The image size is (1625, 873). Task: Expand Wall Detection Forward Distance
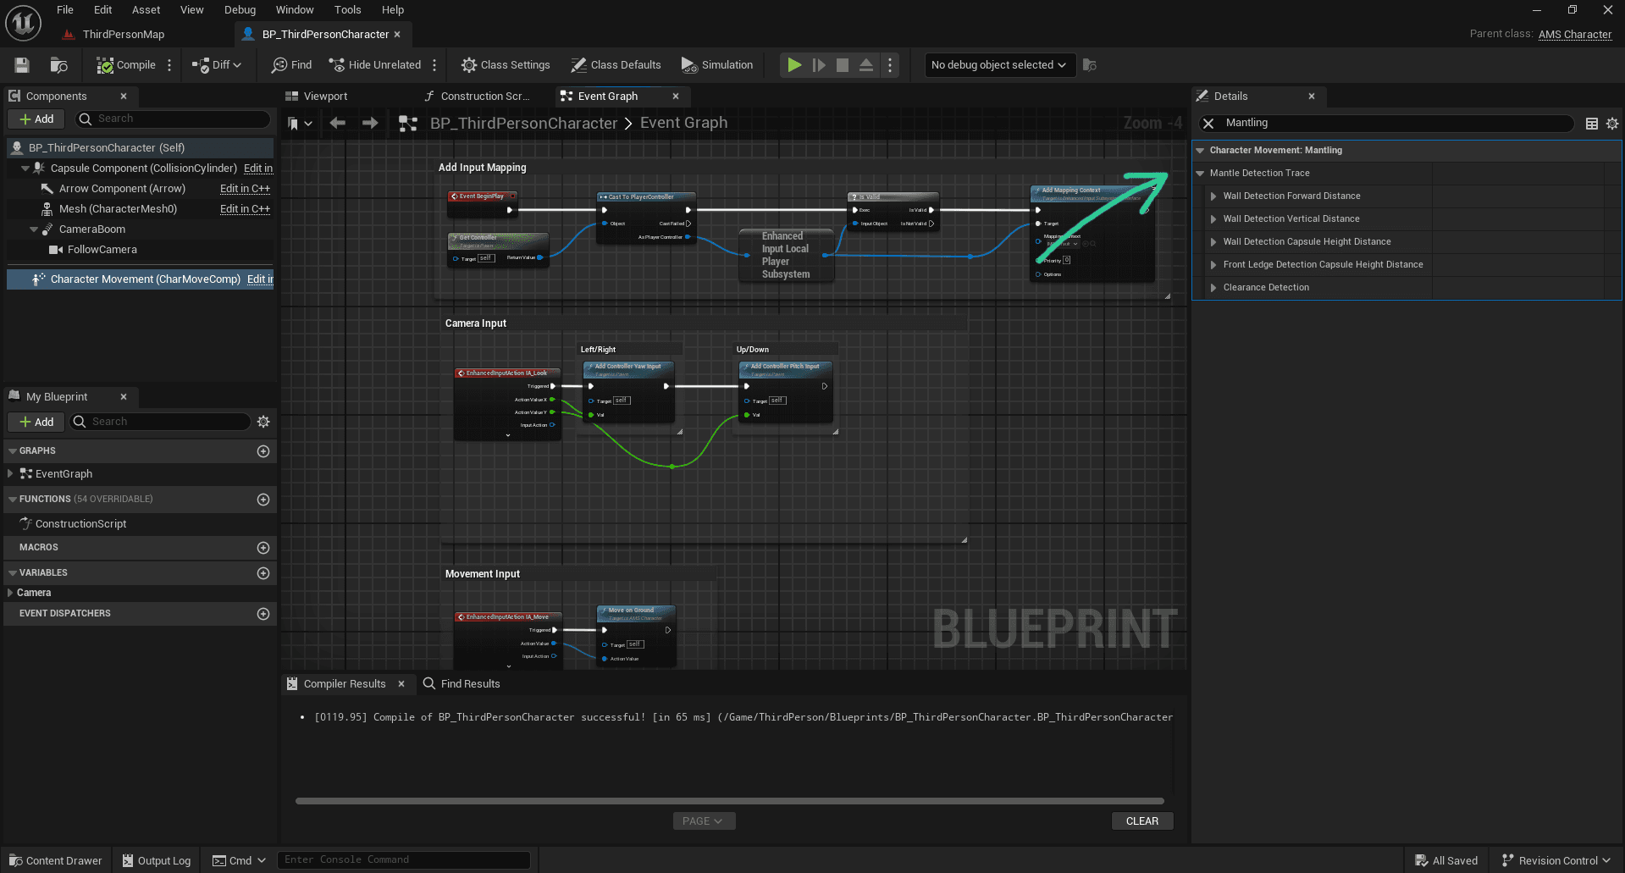tap(1213, 196)
